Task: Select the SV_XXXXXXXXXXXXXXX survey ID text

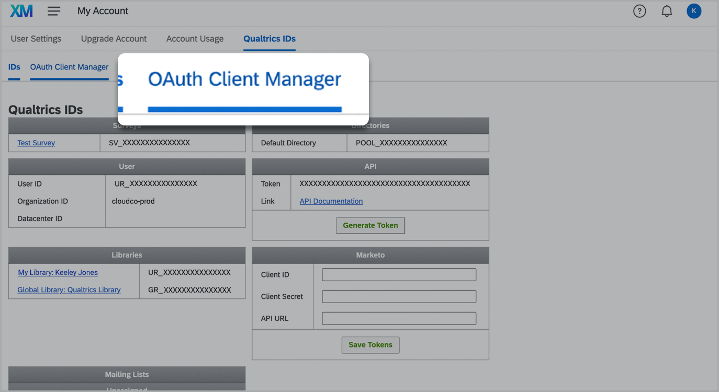Action: [x=149, y=143]
